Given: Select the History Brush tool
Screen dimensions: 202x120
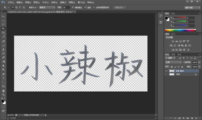Looking at the screenshot, I should 3,53.
